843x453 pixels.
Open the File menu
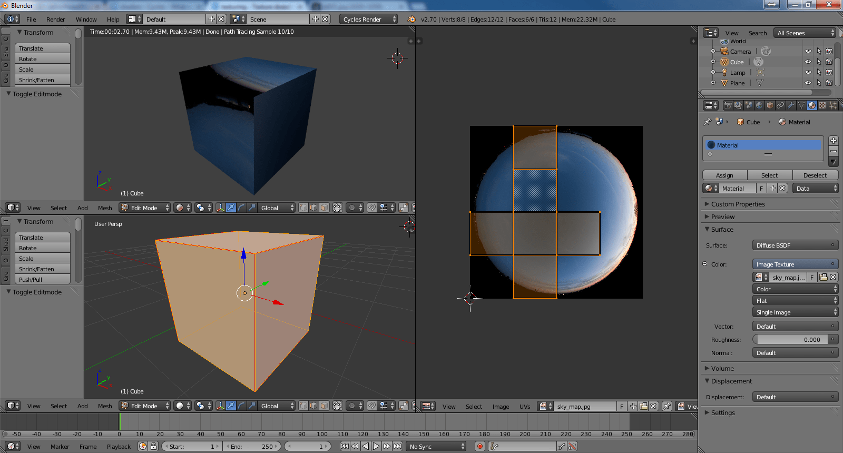click(31, 19)
